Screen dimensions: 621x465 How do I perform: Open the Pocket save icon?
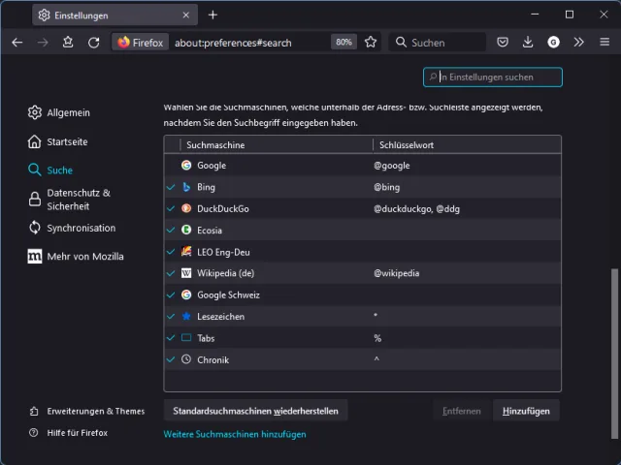503,42
